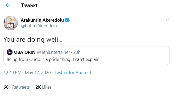The width and height of the screenshot is (174, 96).
Task: Click the 12:40 PM tweet time
Action: 13,73
